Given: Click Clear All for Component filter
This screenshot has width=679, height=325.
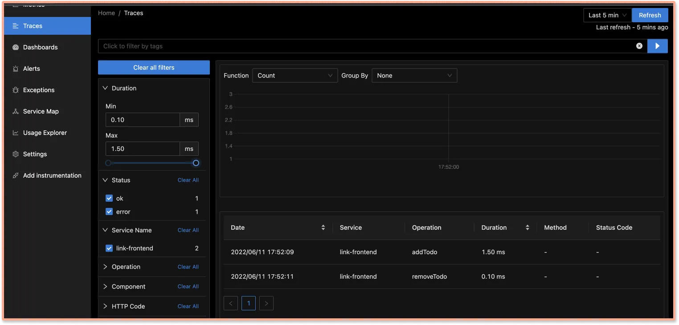Looking at the screenshot, I should click(188, 286).
